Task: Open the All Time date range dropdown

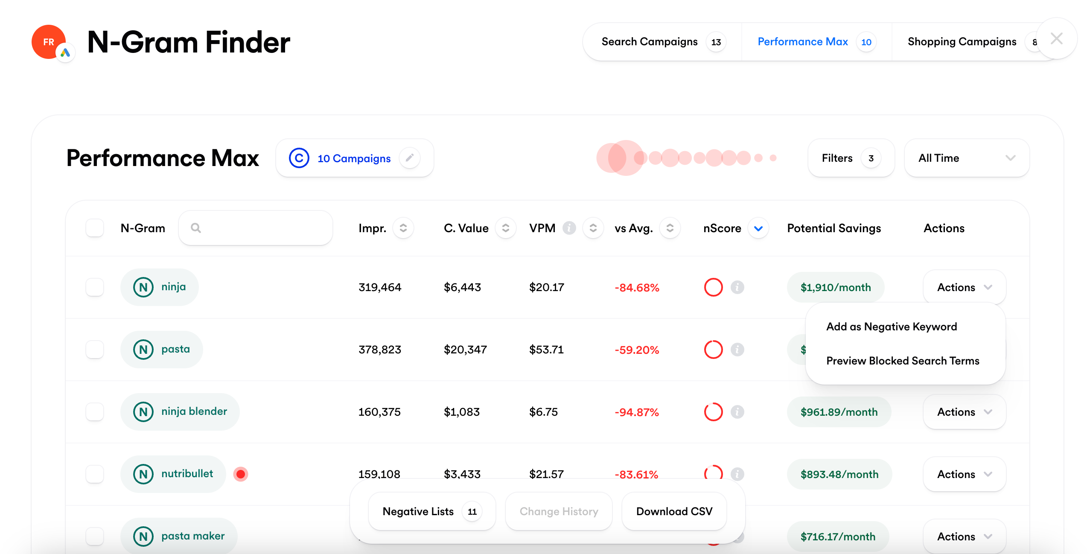Action: [966, 158]
